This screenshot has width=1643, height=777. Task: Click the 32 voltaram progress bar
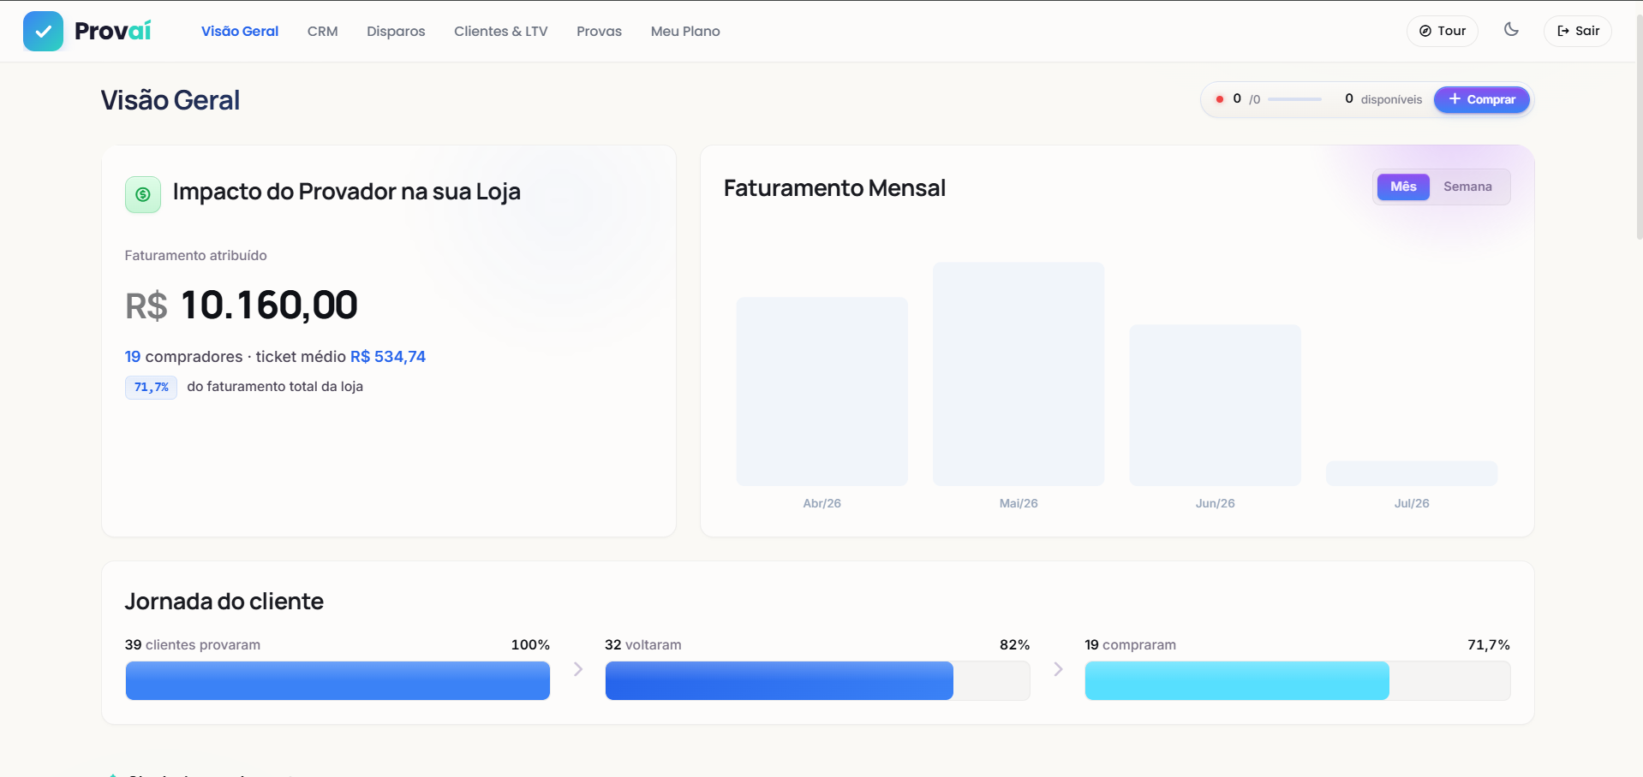pyautogui.click(x=817, y=681)
